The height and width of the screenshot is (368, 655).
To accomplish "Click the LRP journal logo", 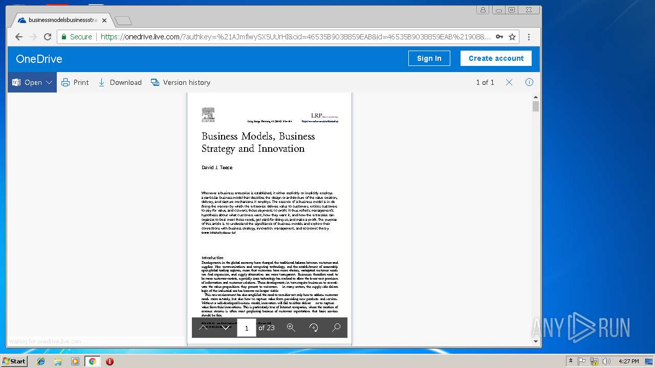I will click(x=324, y=116).
